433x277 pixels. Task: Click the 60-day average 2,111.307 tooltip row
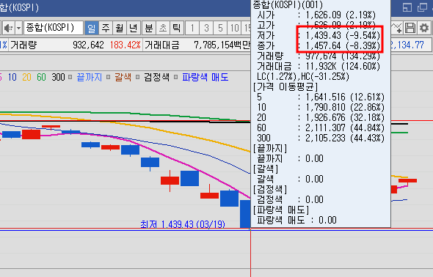click(x=321, y=128)
